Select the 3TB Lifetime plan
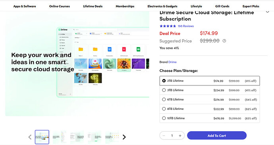274x145 pixels. coord(210,90)
